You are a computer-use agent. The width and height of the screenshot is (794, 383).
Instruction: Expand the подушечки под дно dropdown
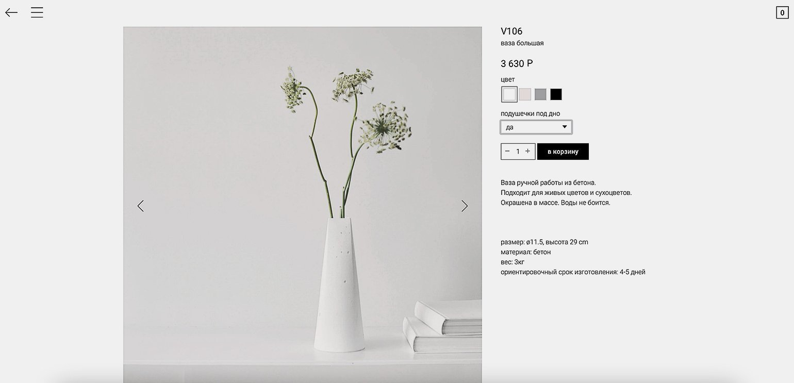(x=536, y=127)
